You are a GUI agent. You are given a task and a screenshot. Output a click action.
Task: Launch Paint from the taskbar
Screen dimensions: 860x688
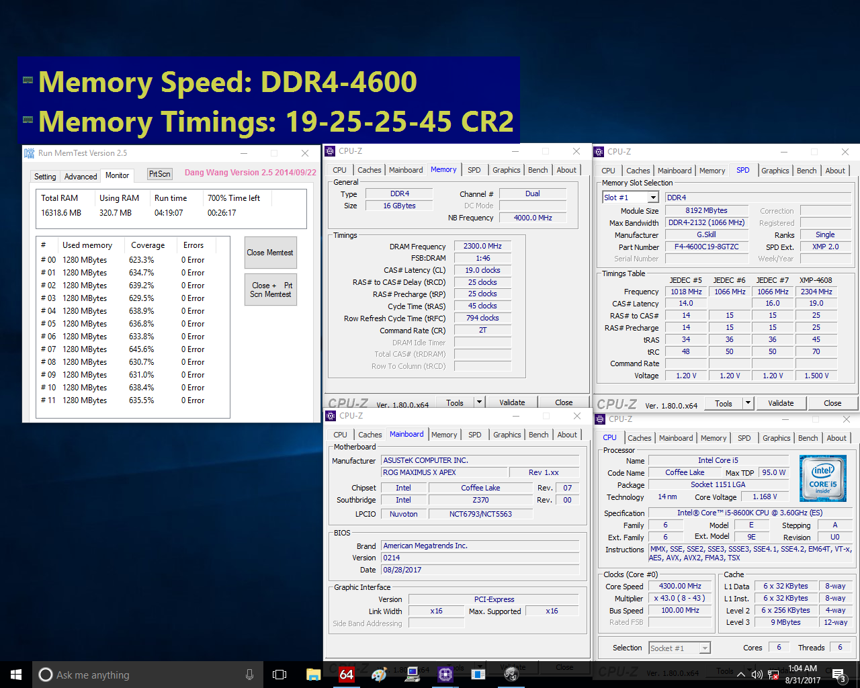click(x=379, y=674)
